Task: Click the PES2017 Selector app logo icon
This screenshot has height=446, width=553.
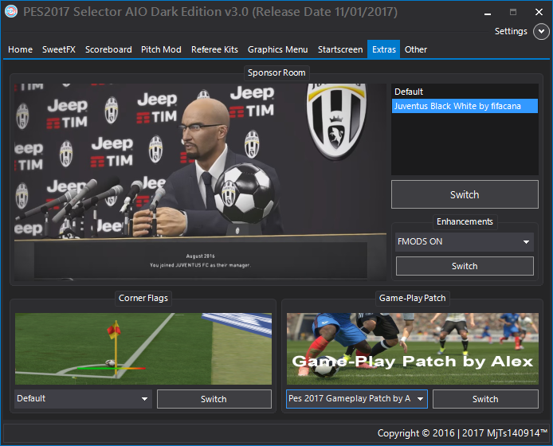Action: tap(11, 11)
